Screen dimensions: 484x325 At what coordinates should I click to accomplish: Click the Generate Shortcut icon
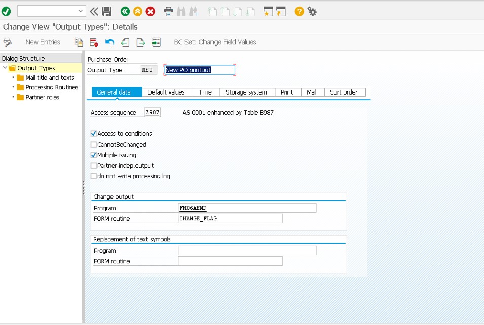[281, 12]
